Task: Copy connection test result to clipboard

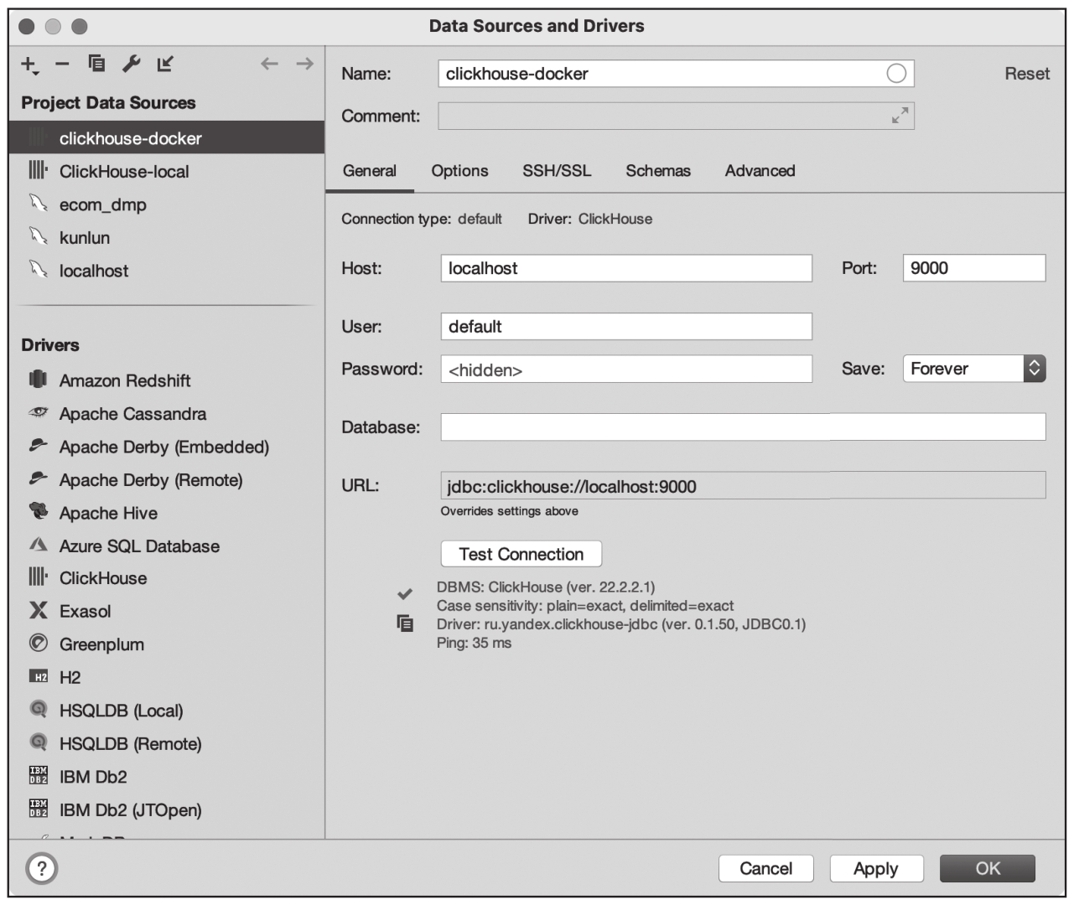Action: coord(405,623)
